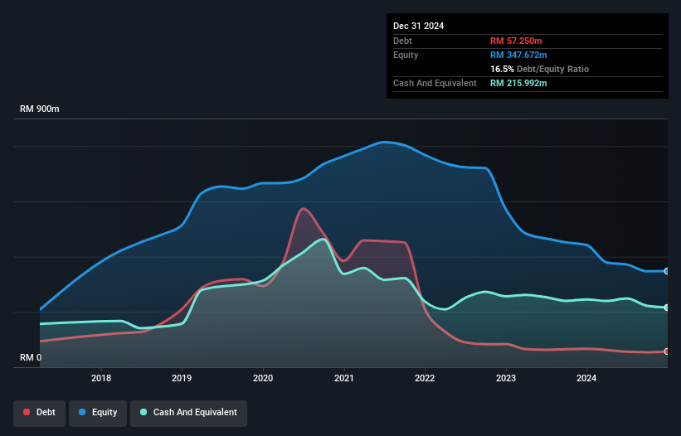Click the 2018 x-axis label
Viewport: 681px width, 436px height.
point(100,378)
